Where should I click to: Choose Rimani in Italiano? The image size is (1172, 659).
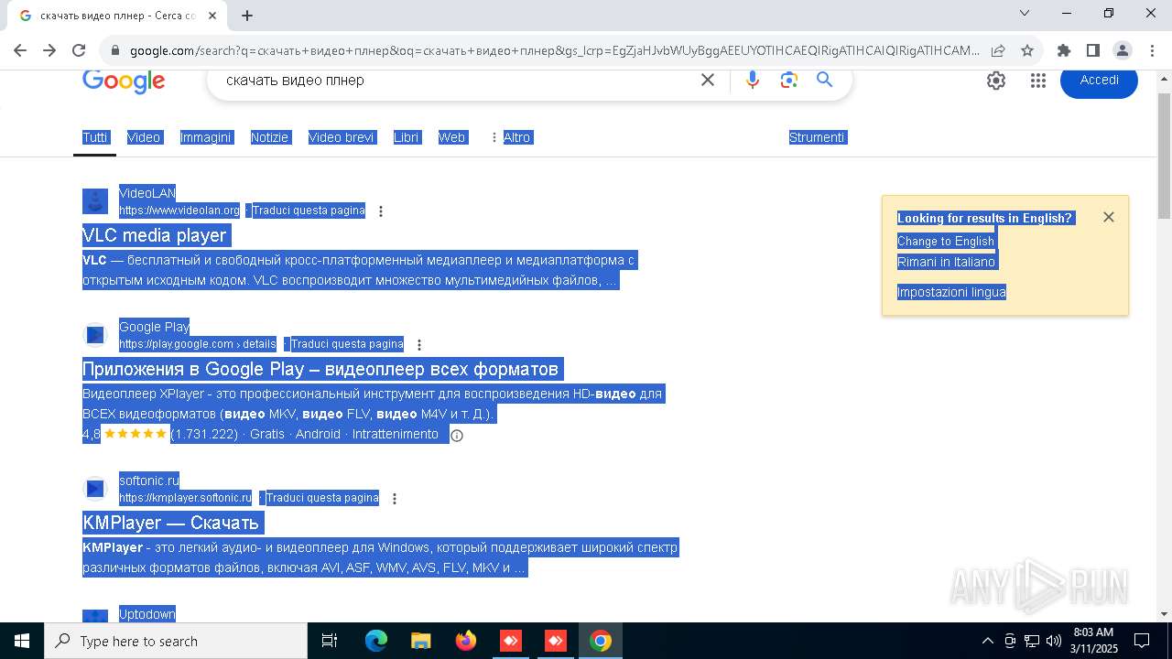tap(946, 262)
